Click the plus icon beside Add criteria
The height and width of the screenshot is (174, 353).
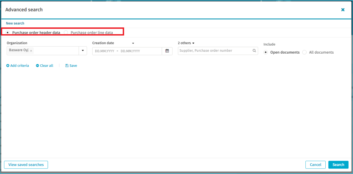(8, 66)
